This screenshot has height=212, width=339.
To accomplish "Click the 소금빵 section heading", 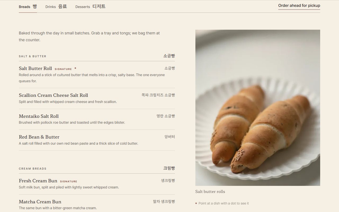I will 169,56.
